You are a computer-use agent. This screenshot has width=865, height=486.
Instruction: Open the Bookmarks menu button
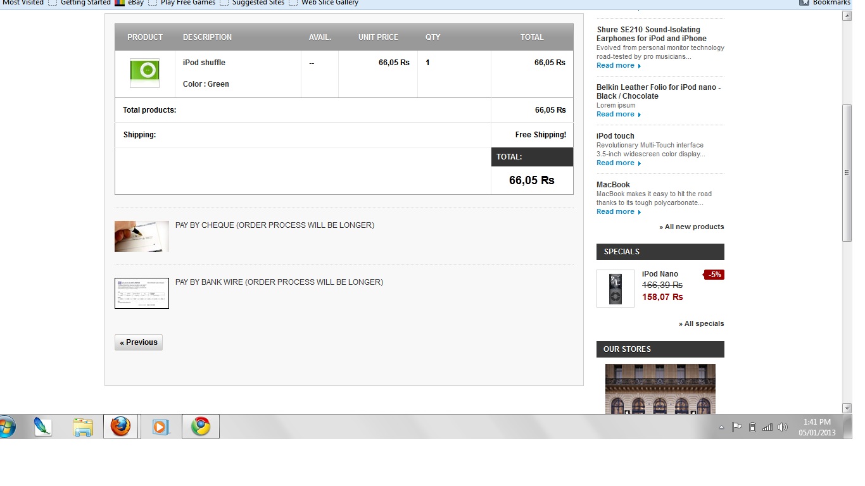point(825,3)
